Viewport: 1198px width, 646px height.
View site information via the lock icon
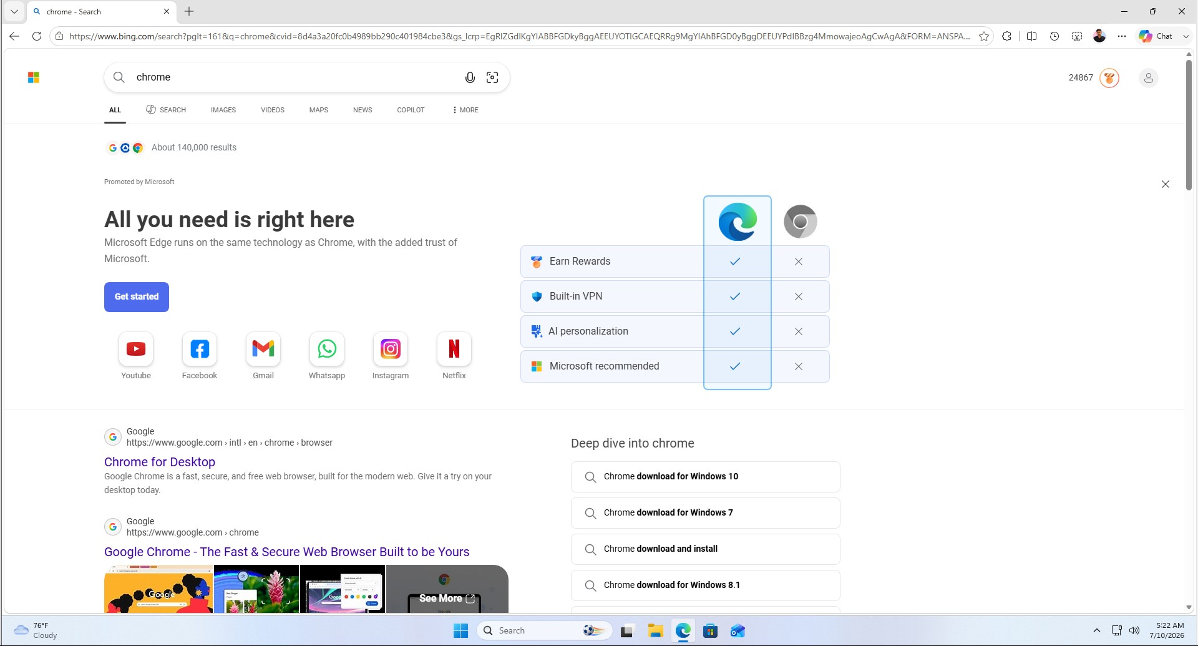point(59,36)
